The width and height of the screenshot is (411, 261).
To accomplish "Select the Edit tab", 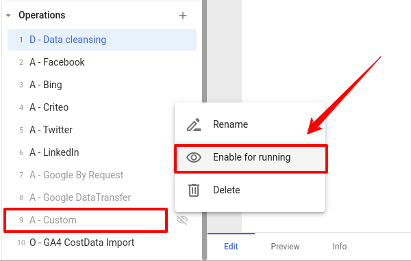I will pos(231,247).
